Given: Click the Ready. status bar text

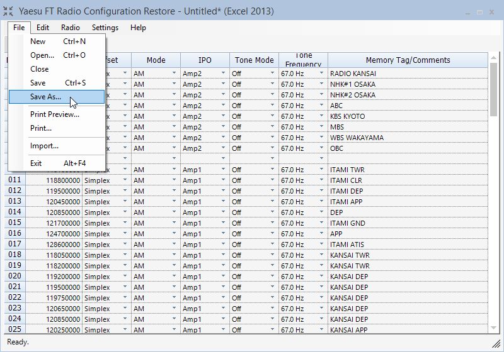Looking at the screenshot, I should tap(18, 342).
